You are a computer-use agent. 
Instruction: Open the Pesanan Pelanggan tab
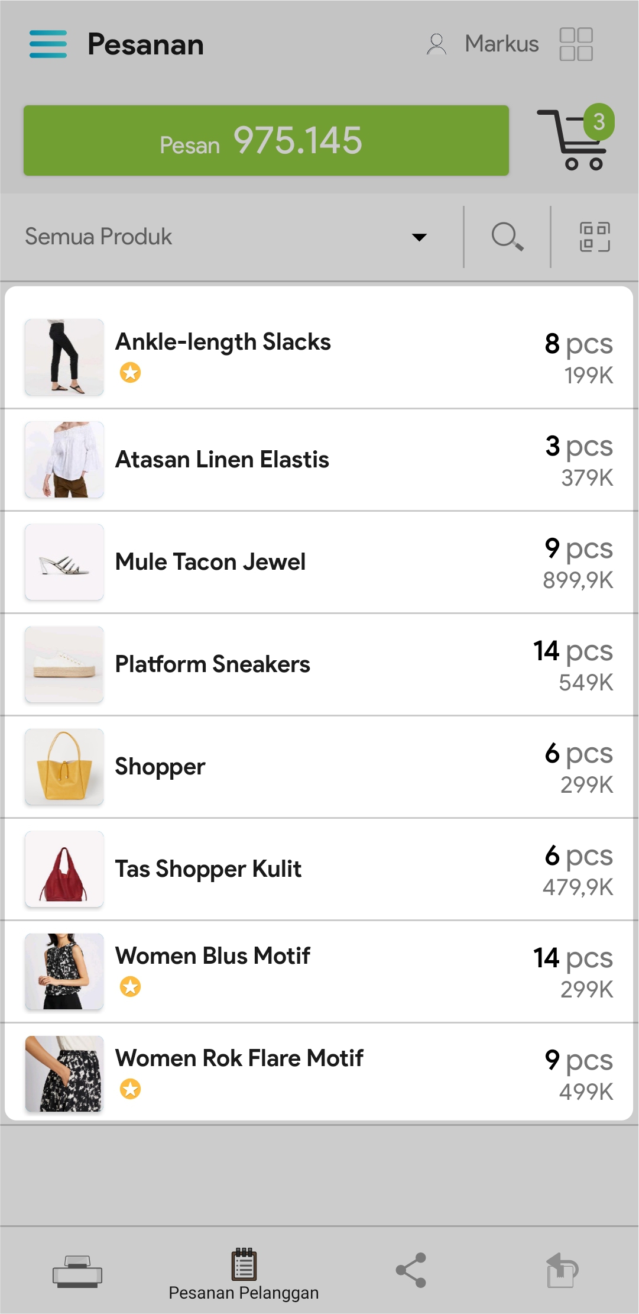point(244,1274)
